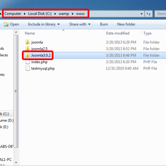
Task: Open the joomla folder icon
Action: coord(27,42)
